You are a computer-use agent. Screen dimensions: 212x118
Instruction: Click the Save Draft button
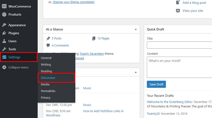[156, 84]
